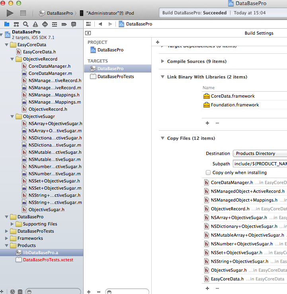287x294 pixels.
Task: Show recent files filter in navigator
Action: point(13,292)
